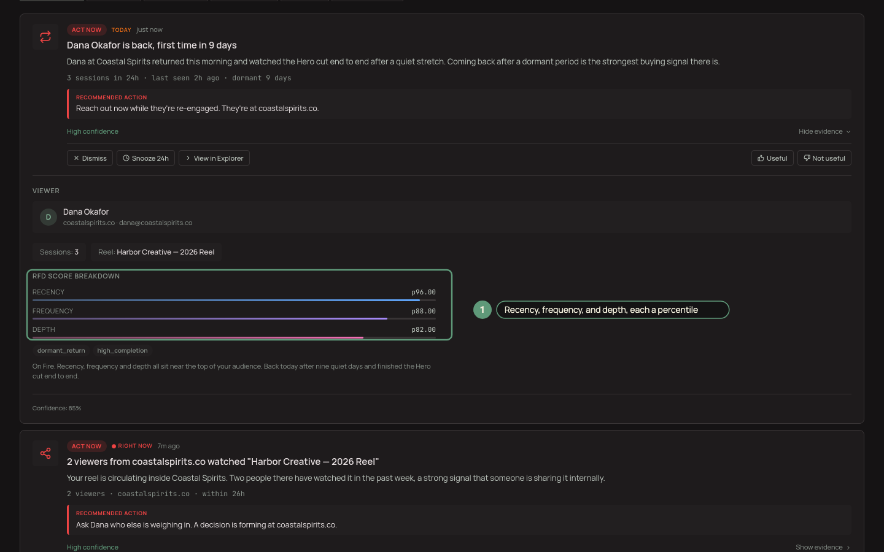Dismiss the Dana Okafor insight
This screenshot has width=884, height=552.
(x=90, y=158)
